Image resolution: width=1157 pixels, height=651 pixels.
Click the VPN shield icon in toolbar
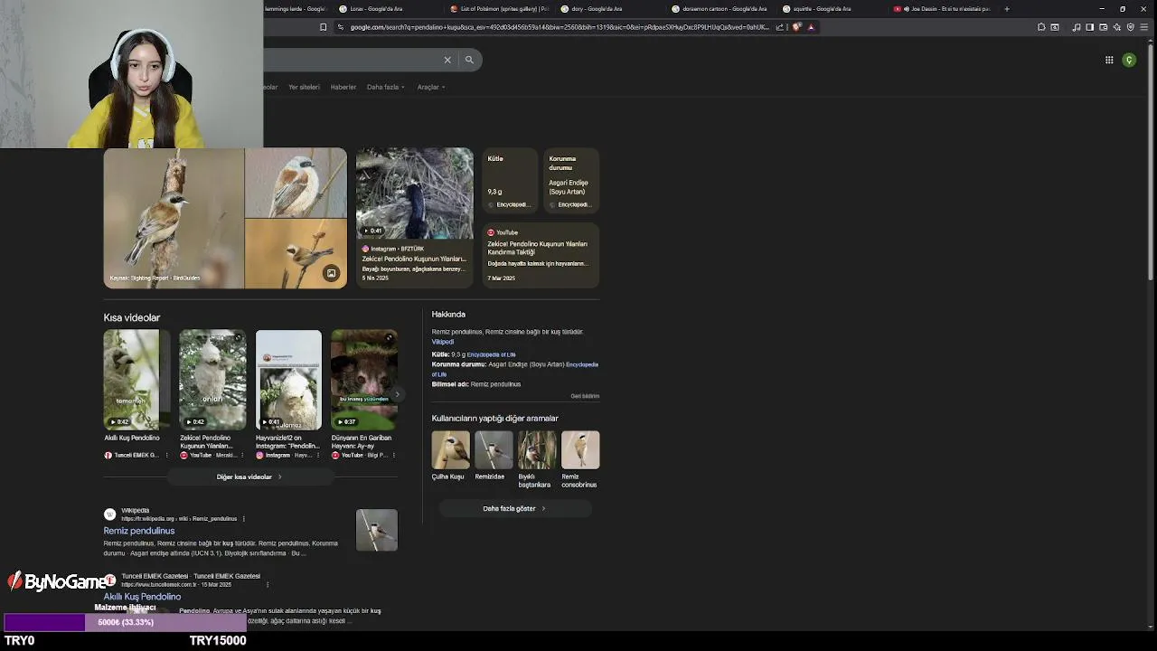tap(1130, 27)
